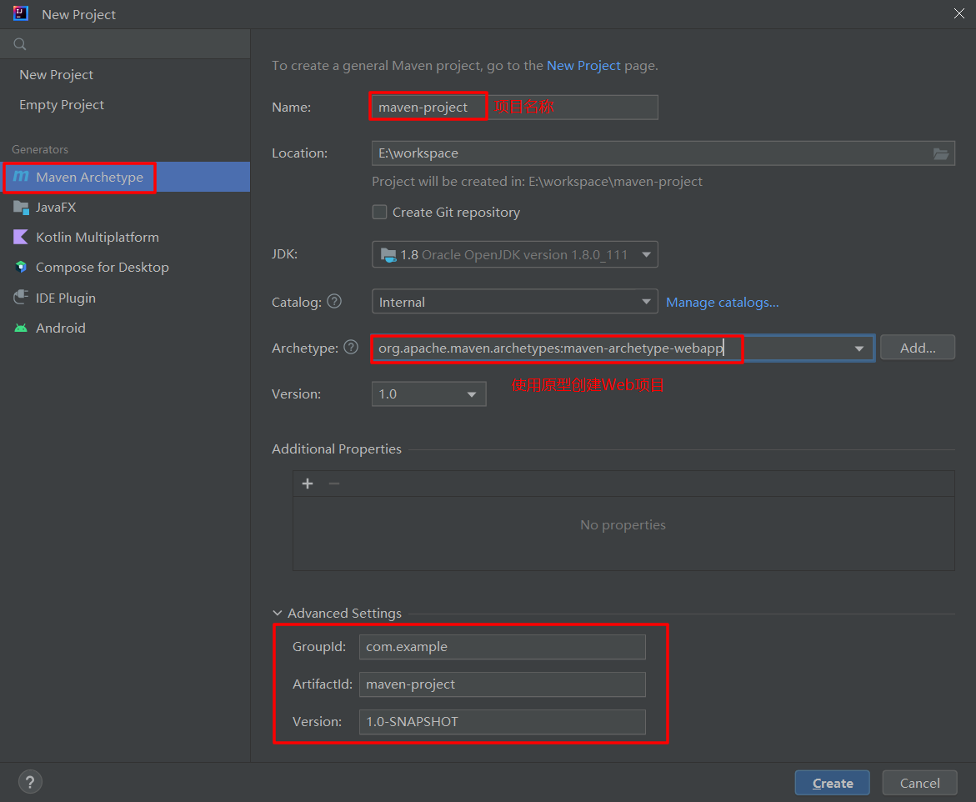976x802 pixels.
Task: Click the GroupId field com.example
Action: pyautogui.click(x=503, y=647)
